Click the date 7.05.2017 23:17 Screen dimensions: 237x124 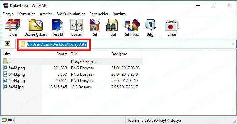pos(125,87)
